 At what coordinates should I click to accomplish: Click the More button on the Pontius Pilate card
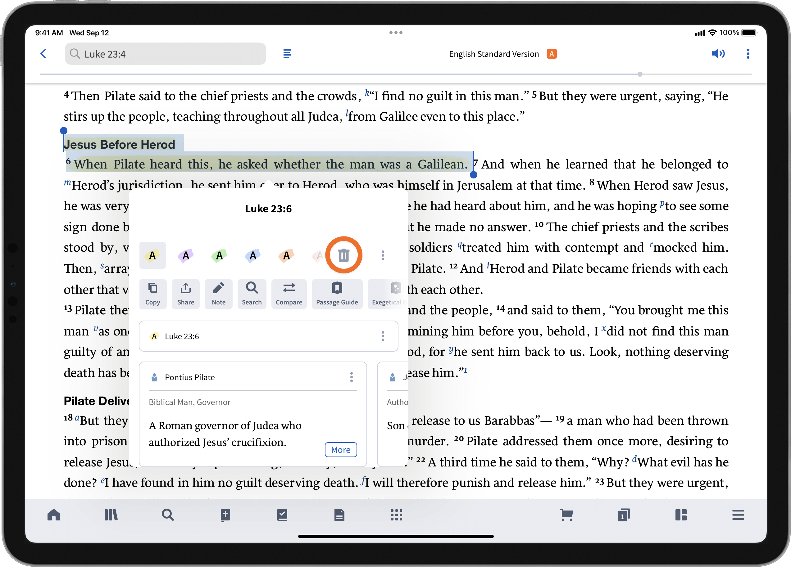point(340,450)
